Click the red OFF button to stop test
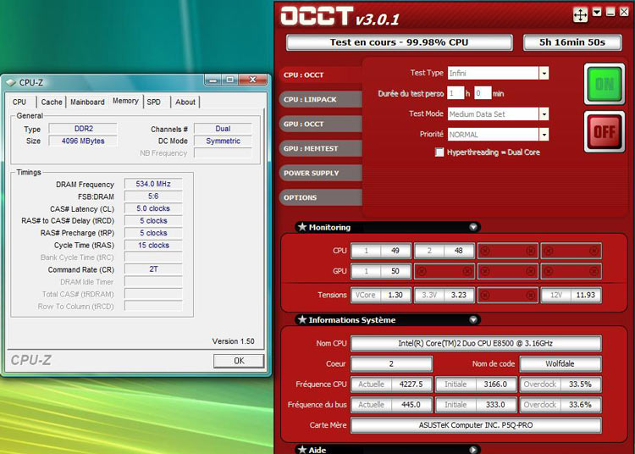 tap(605, 132)
